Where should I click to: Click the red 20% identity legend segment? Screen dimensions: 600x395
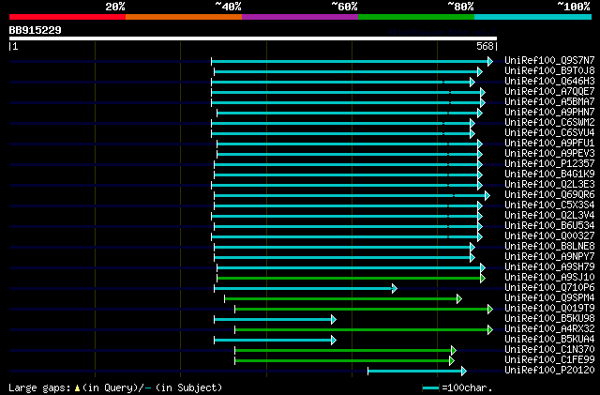pos(67,17)
